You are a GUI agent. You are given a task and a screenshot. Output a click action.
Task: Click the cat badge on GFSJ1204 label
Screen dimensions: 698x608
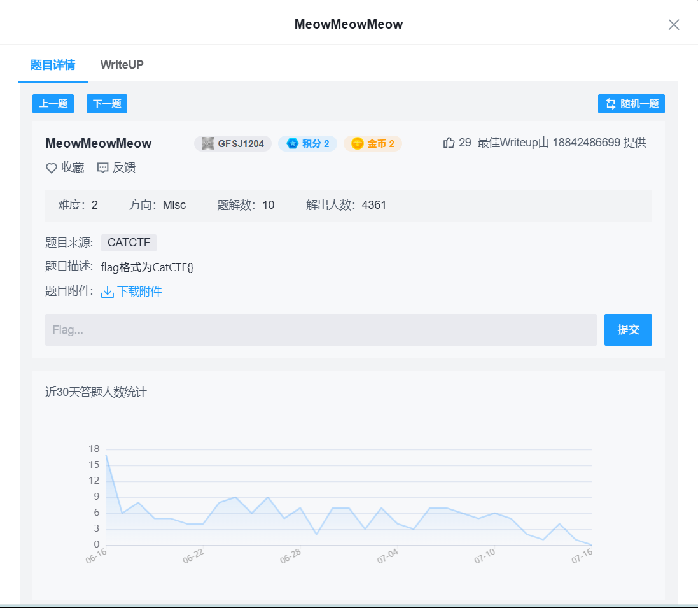coord(207,143)
